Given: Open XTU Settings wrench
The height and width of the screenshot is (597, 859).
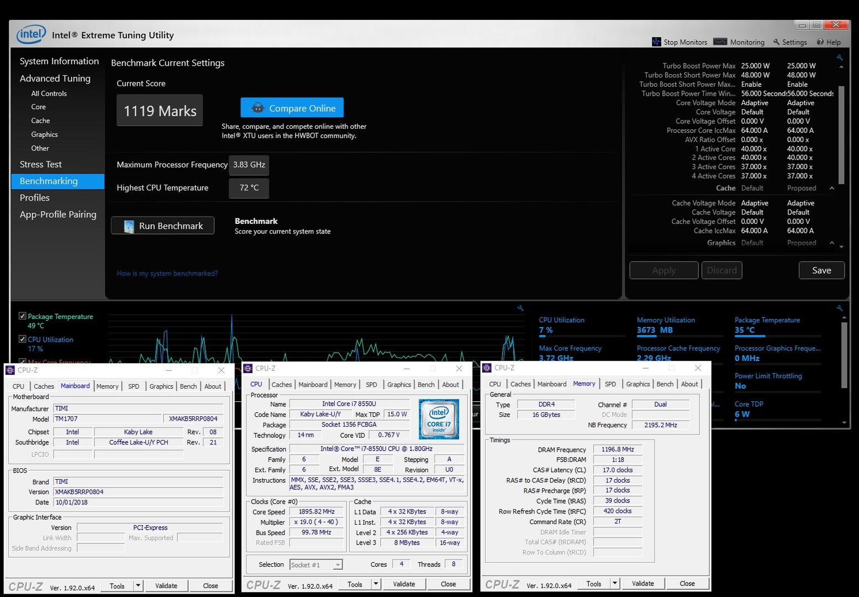Looking at the screenshot, I should click(x=790, y=42).
